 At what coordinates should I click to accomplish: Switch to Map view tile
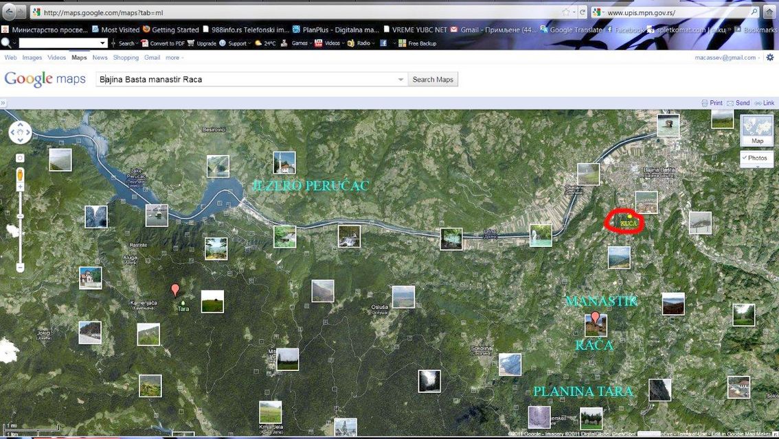[x=757, y=130]
